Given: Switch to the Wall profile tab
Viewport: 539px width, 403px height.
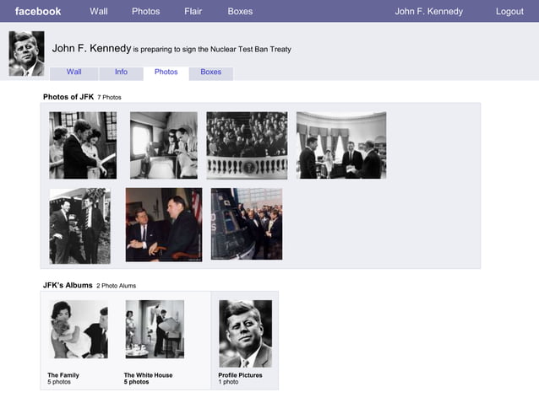Looking at the screenshot, I should [x=74, y=73].
